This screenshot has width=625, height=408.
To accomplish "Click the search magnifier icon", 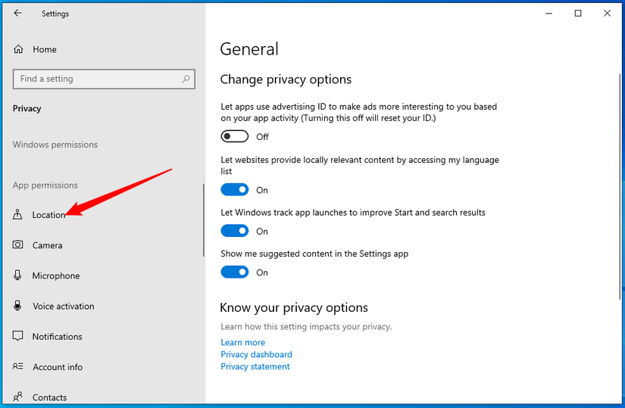I will click(186, 79).
